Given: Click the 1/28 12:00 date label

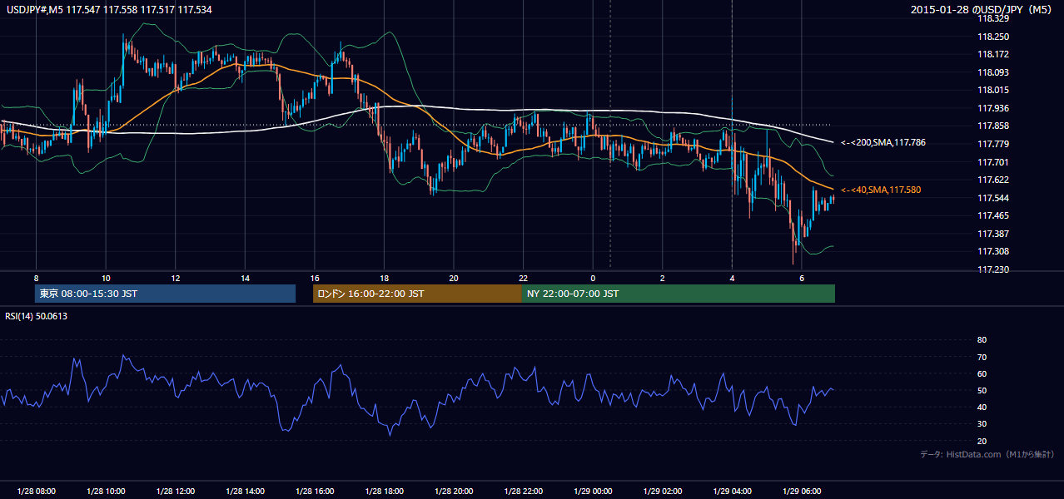Looking at the screenshot, I should [175, 492].
